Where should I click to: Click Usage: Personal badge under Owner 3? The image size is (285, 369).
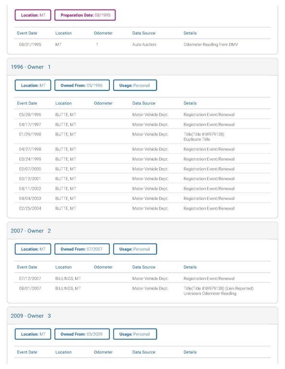coord(135,334)
